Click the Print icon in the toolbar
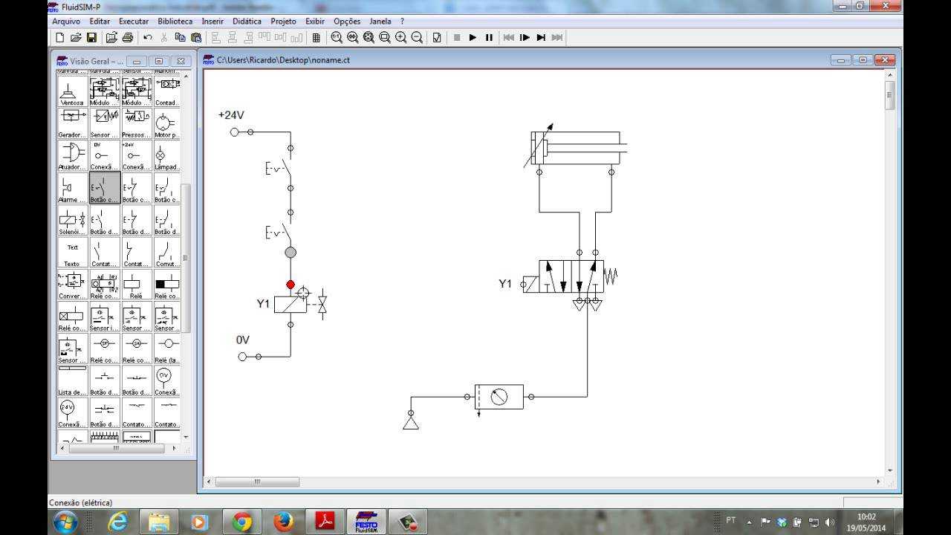The image size is (951, 535). tap(127, 37)
